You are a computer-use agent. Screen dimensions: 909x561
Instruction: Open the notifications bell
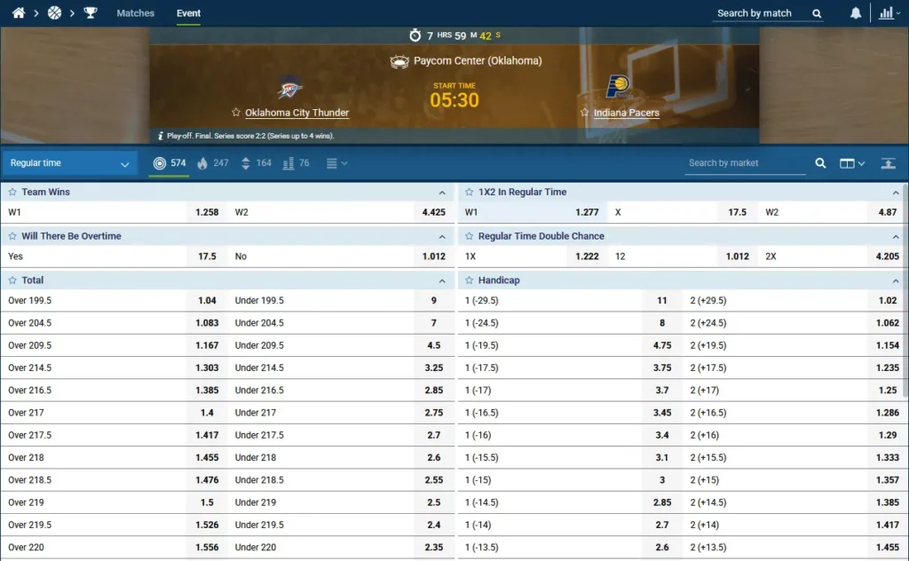[856, 13]
